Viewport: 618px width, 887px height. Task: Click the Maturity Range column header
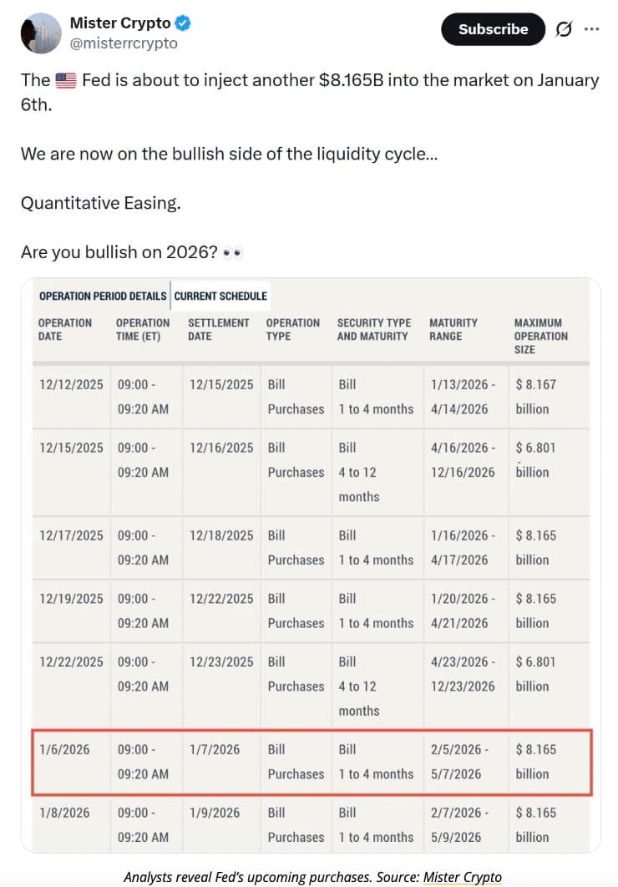pyautogui.click(x=453, y=329)
